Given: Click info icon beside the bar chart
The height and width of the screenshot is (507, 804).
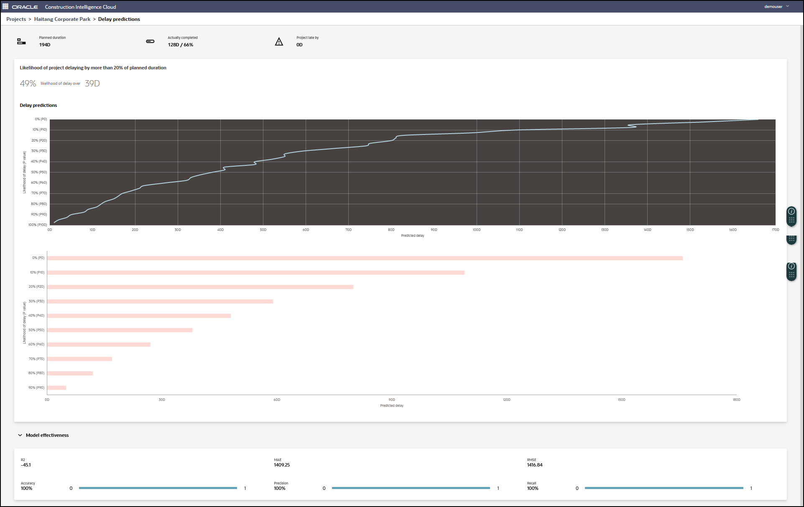Looking at the screenshot, I should 791,266.
